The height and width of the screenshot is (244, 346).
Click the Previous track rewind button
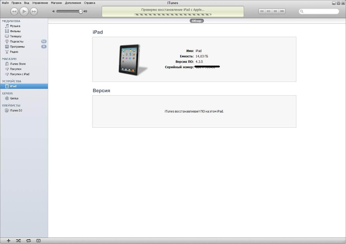(14, 11)
